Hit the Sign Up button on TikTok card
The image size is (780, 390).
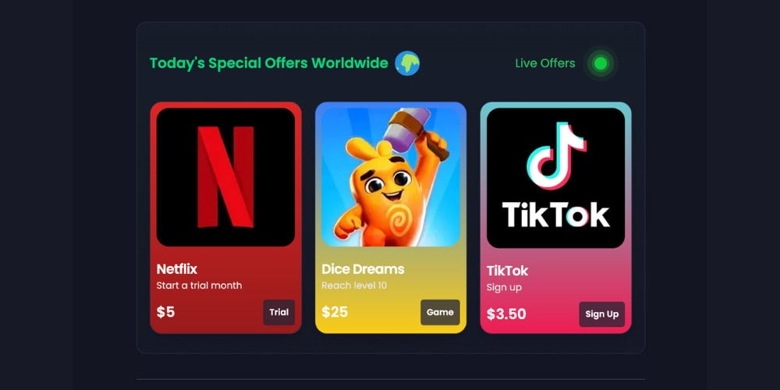(602, 314)
